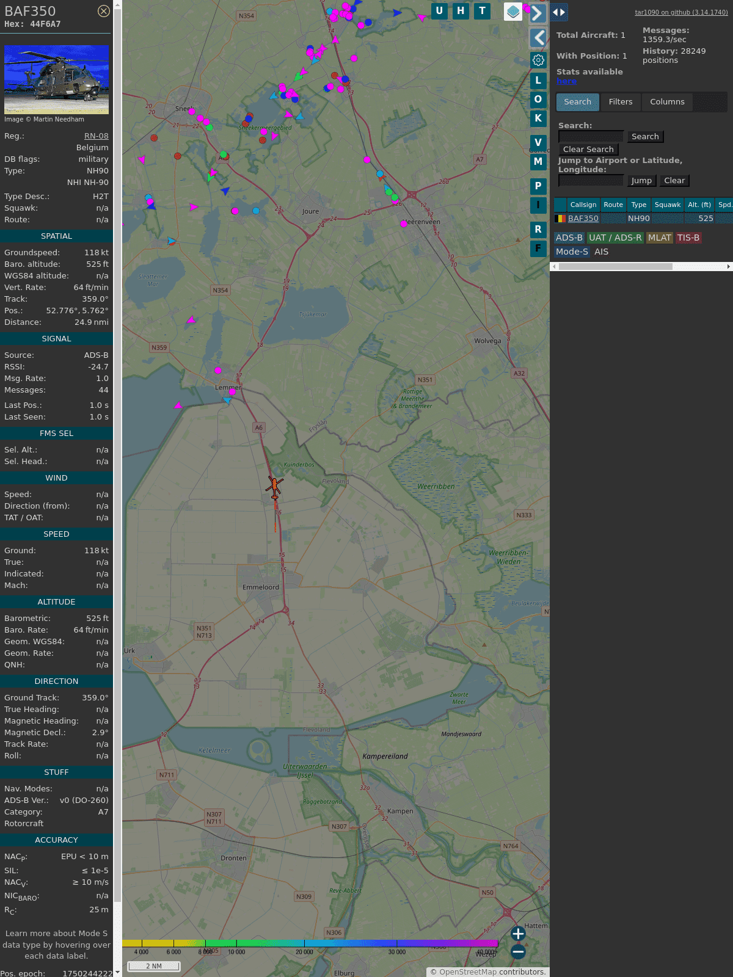
Task: Sort table by Squawk column
Action: [668, 205]
